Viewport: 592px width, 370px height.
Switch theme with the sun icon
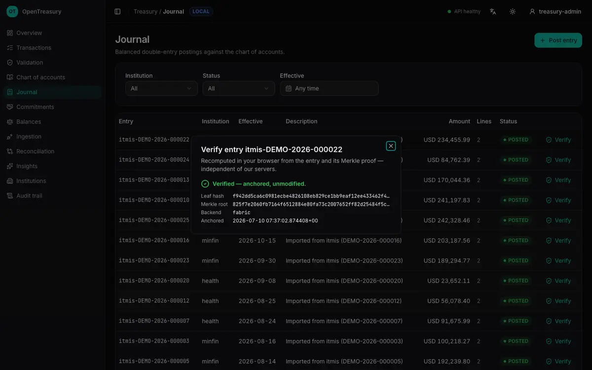click(513, 11)
